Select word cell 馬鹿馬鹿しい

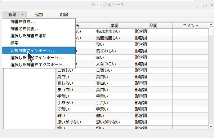click(114, 38)
